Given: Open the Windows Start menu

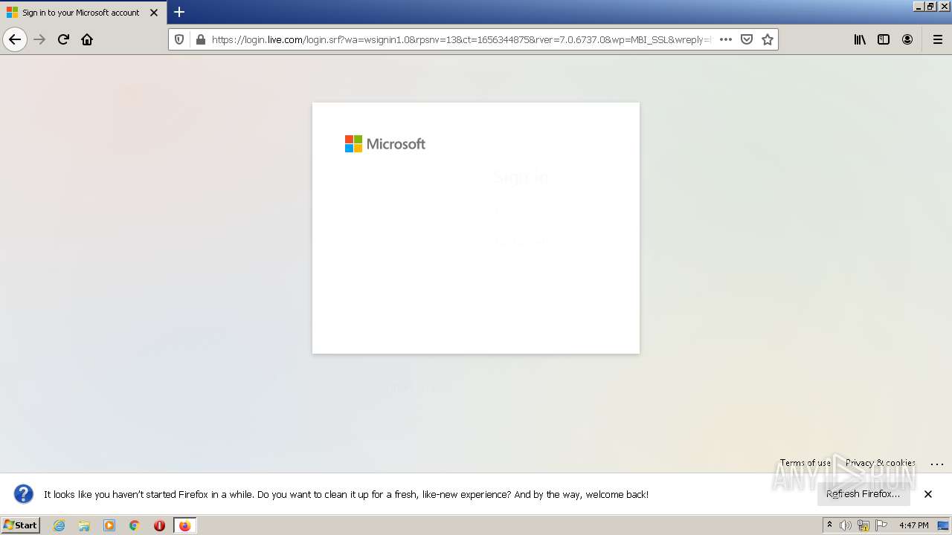Looking at the screenshot, I should coord(21,525).
